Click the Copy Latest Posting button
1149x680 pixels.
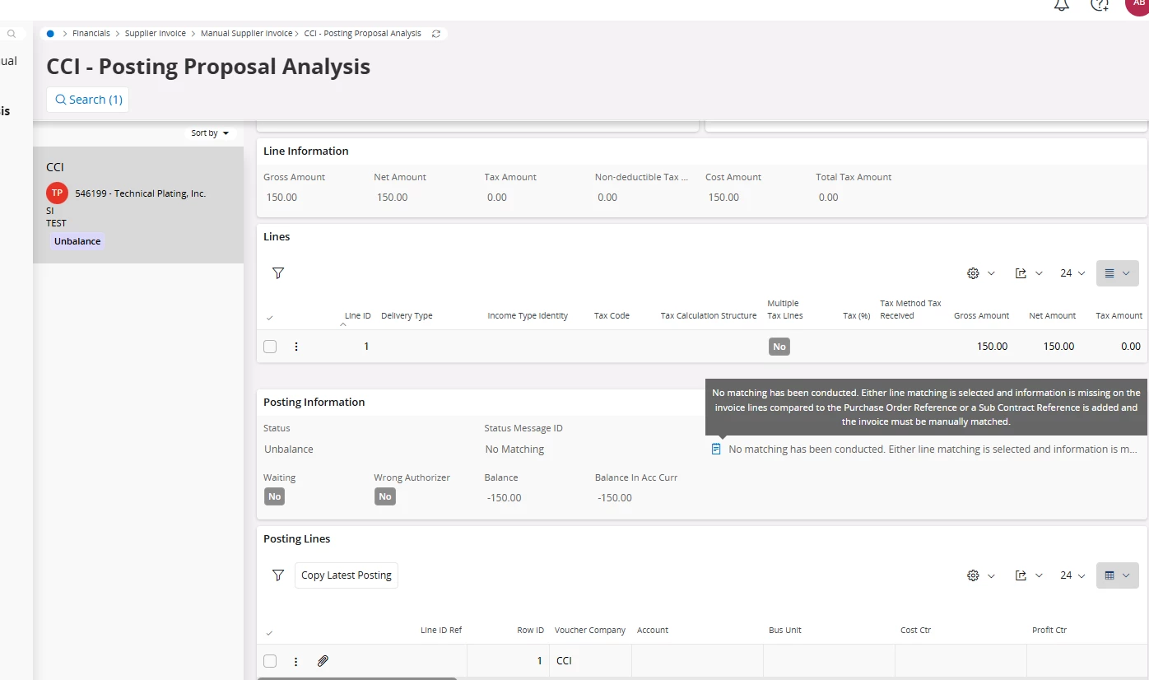pos(347,575)
